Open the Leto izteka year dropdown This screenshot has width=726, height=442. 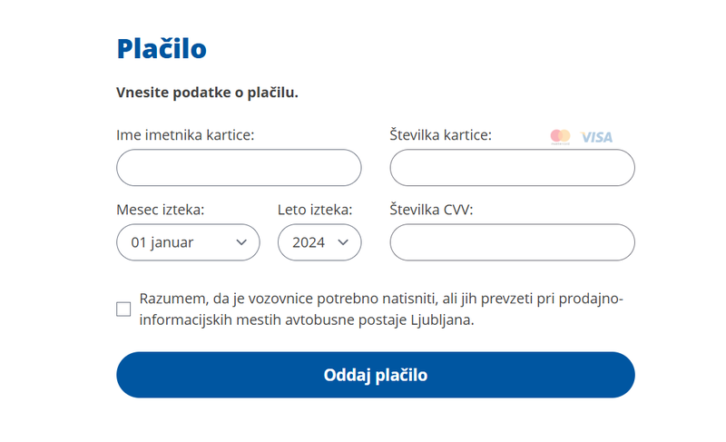[x=319, y=242]
